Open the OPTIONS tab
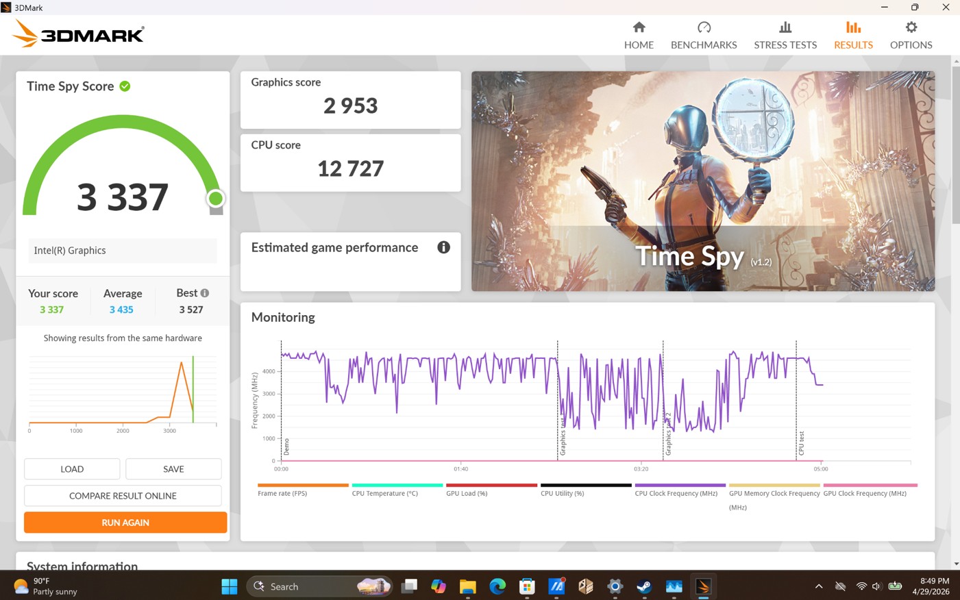Screen dimensions: 960x600 pos(911,35)
